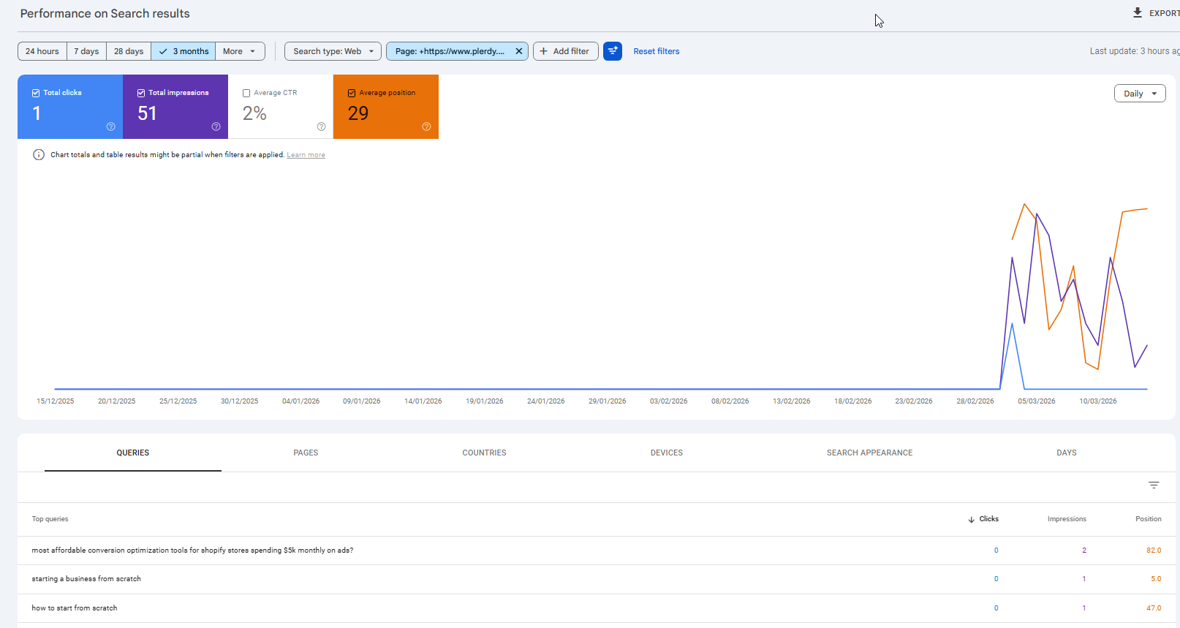Click the Top queries column header
The image size is (1180, 628).
(x=50, y=519)
